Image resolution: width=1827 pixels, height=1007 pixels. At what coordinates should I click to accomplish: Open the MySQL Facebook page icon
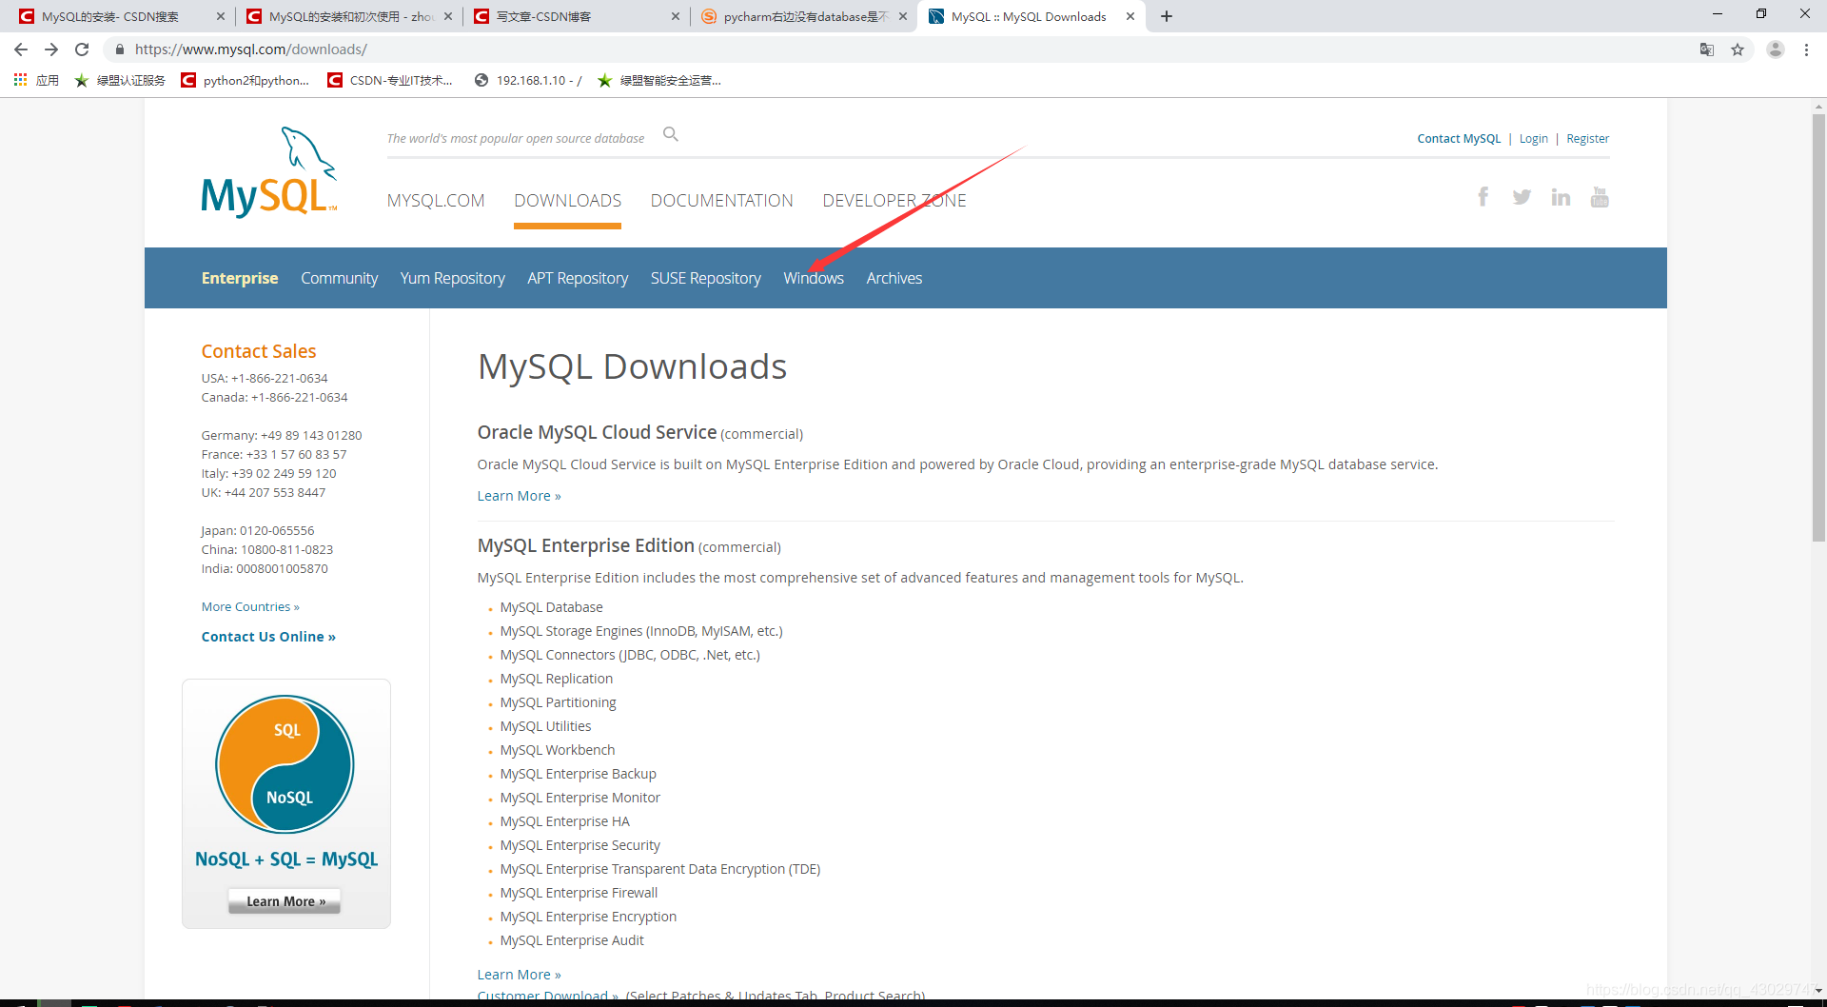coord(1483,197)
